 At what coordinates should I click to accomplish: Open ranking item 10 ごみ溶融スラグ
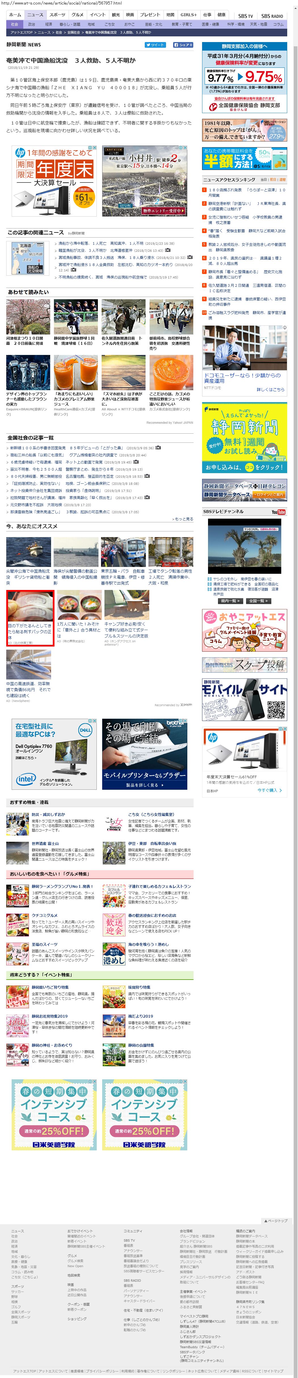point(247,315)
